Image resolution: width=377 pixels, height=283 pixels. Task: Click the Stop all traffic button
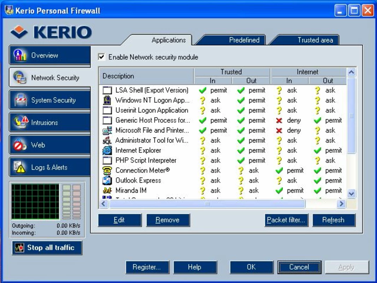pos(47,248)
